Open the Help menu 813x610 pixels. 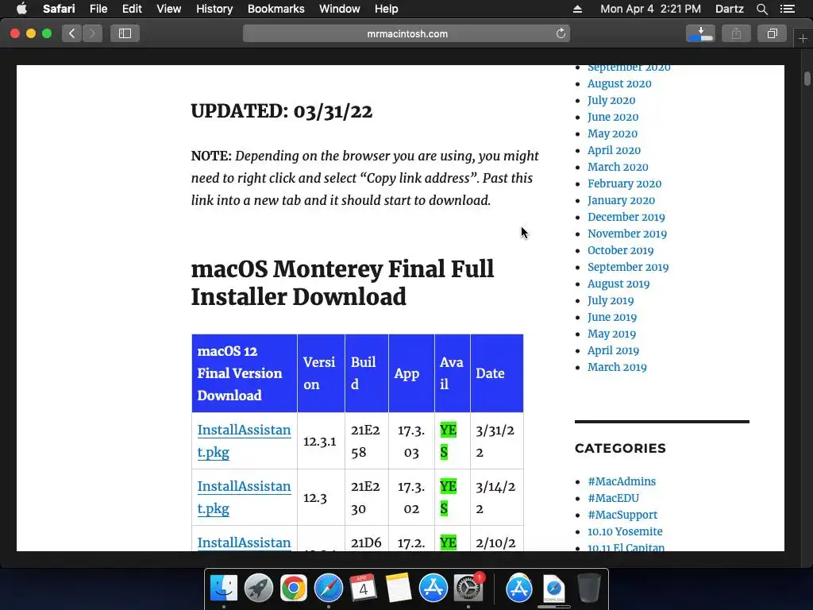click(387, 9)
